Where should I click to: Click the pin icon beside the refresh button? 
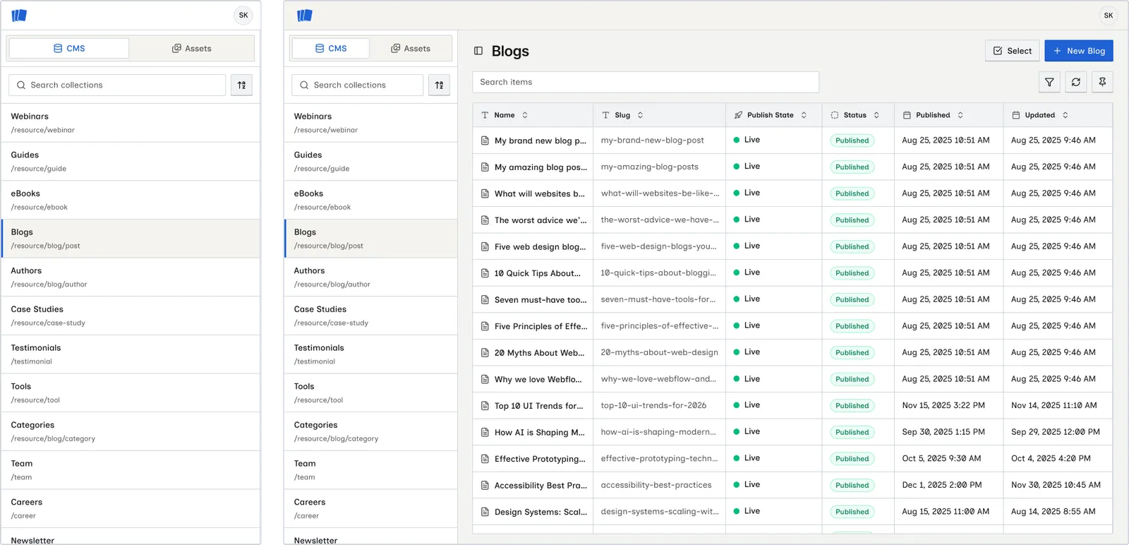tap(1102, 83)
